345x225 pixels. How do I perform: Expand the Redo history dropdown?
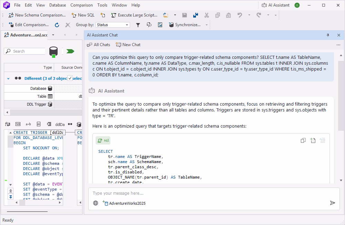click(x=268, y=15)
